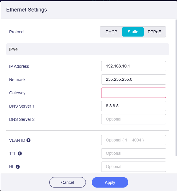Select the DNS Server 1 field
Viewport: 177px width, 191px height.
(x=133, y=106)
